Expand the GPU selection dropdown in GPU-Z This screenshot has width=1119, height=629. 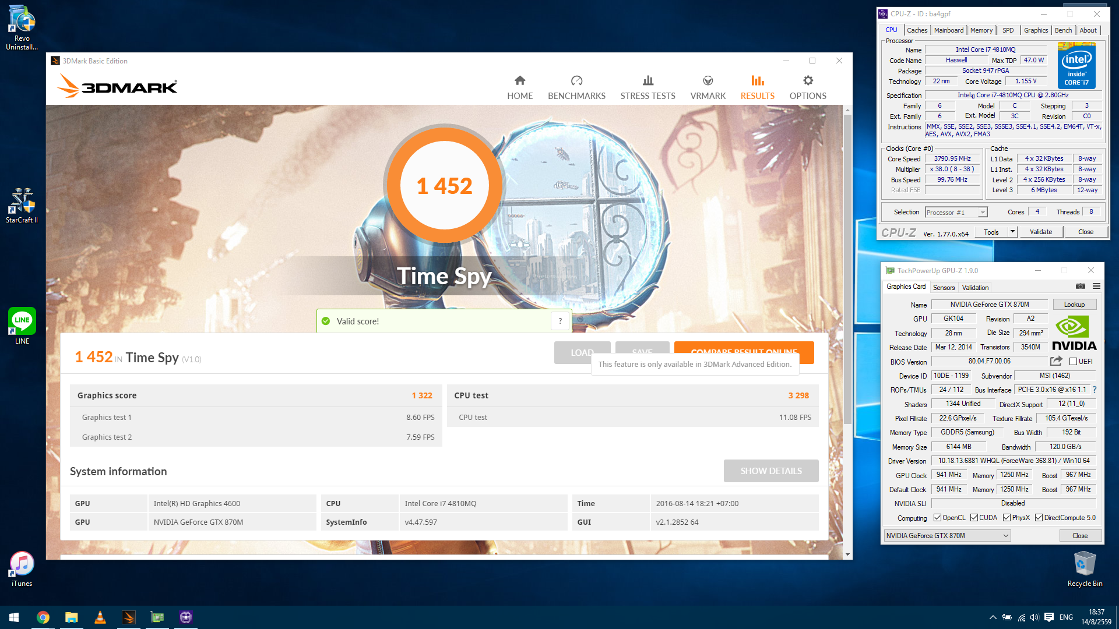click(1005, 536)
